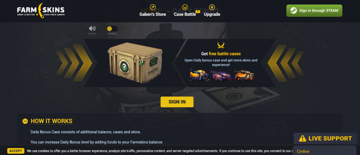Select the purple battle case thumbnail

click(x=221, y=76)
